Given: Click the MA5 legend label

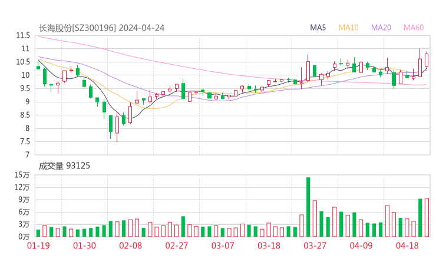Looking at the screenshot, I should click(x=318, y=28).
